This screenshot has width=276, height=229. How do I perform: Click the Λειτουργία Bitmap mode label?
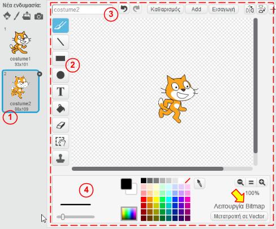pyautogui.click(x=239, y=206)
